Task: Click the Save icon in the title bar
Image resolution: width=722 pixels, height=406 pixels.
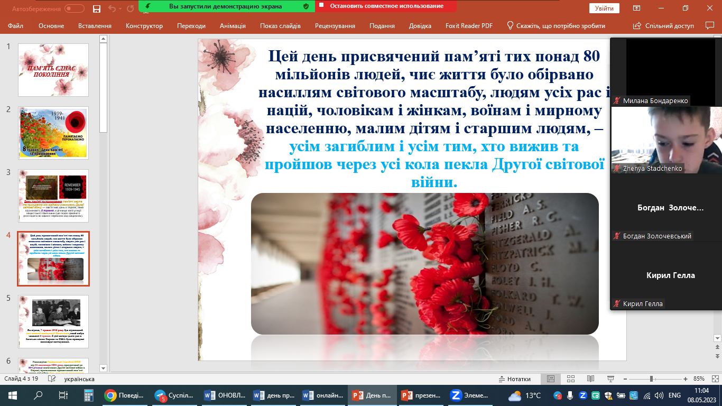Action: [96, 8]
